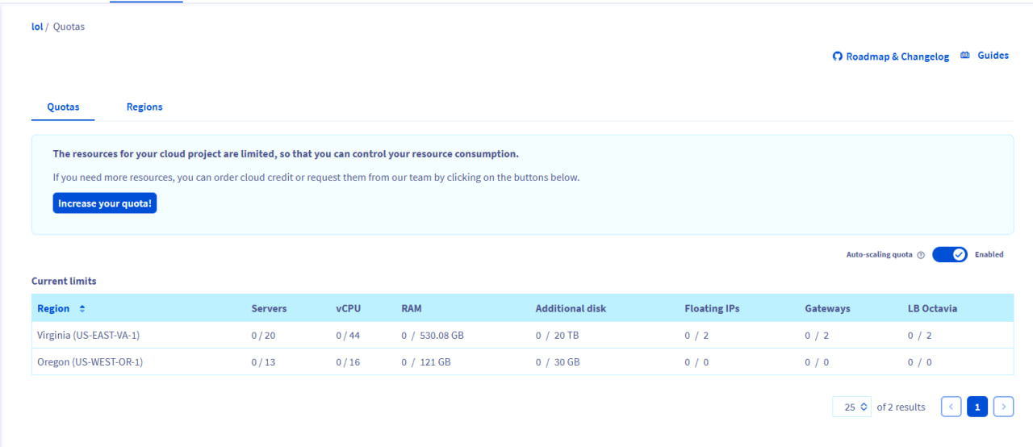
Task: Click the Oregon vCPU value 0 / 16
Action: (348, 362)
